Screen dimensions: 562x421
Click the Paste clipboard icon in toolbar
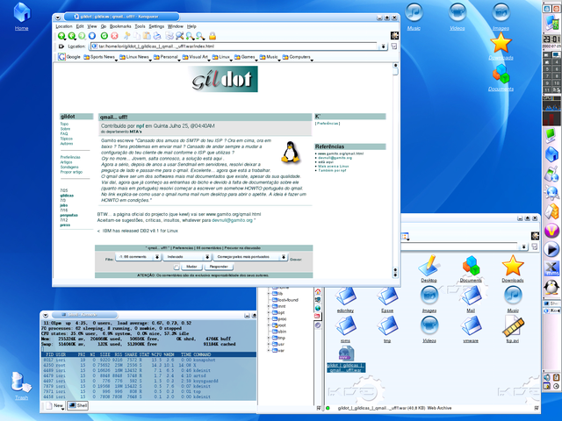coord(147,36)
